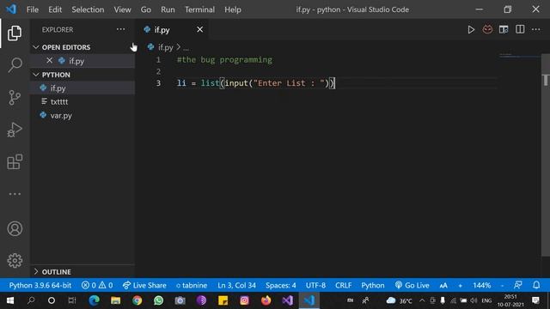The width and height of the screenshot is (550, 309).
Task: Open the Terminal menu
Action: point(200,9)
